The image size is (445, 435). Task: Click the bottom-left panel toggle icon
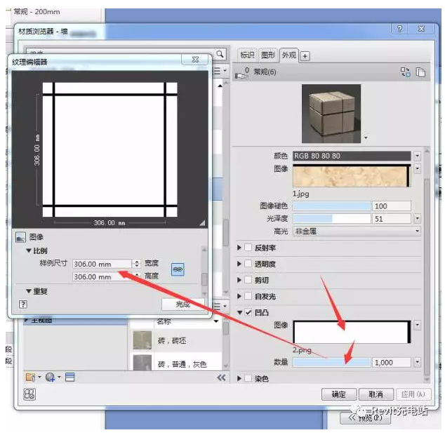(29, 394)
